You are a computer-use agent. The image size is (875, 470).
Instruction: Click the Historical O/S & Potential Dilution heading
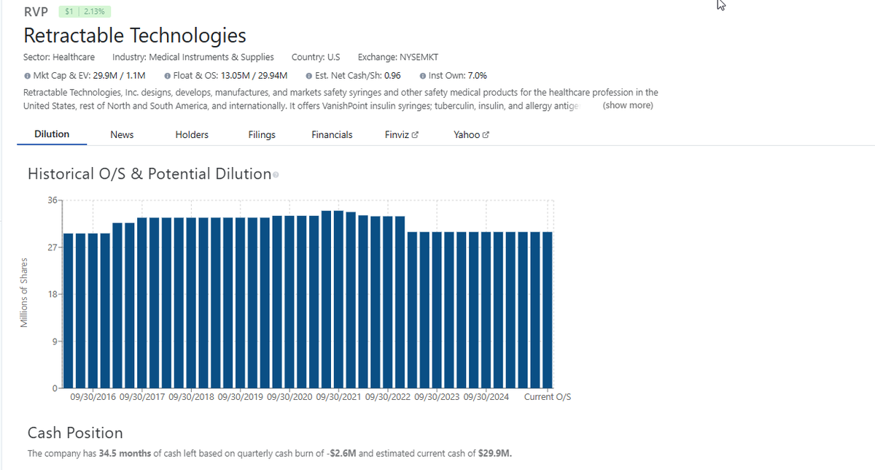click(x=149, y=174)
